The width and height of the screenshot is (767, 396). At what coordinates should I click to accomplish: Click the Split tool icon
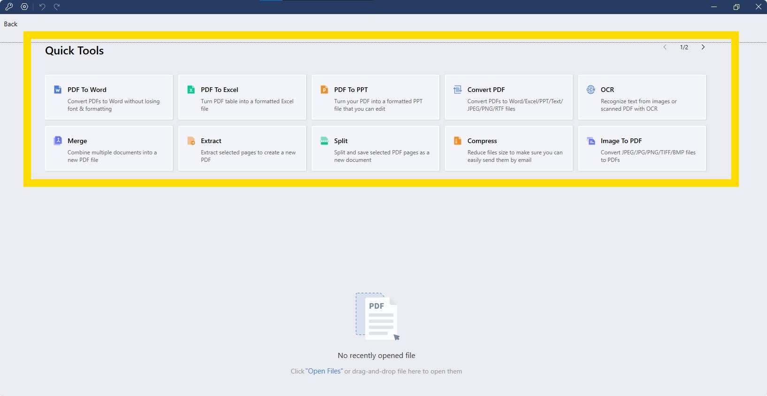click(x=324, y=141)
